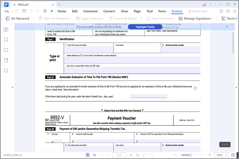Open the page thumbnails panel icon

[6, 29]
